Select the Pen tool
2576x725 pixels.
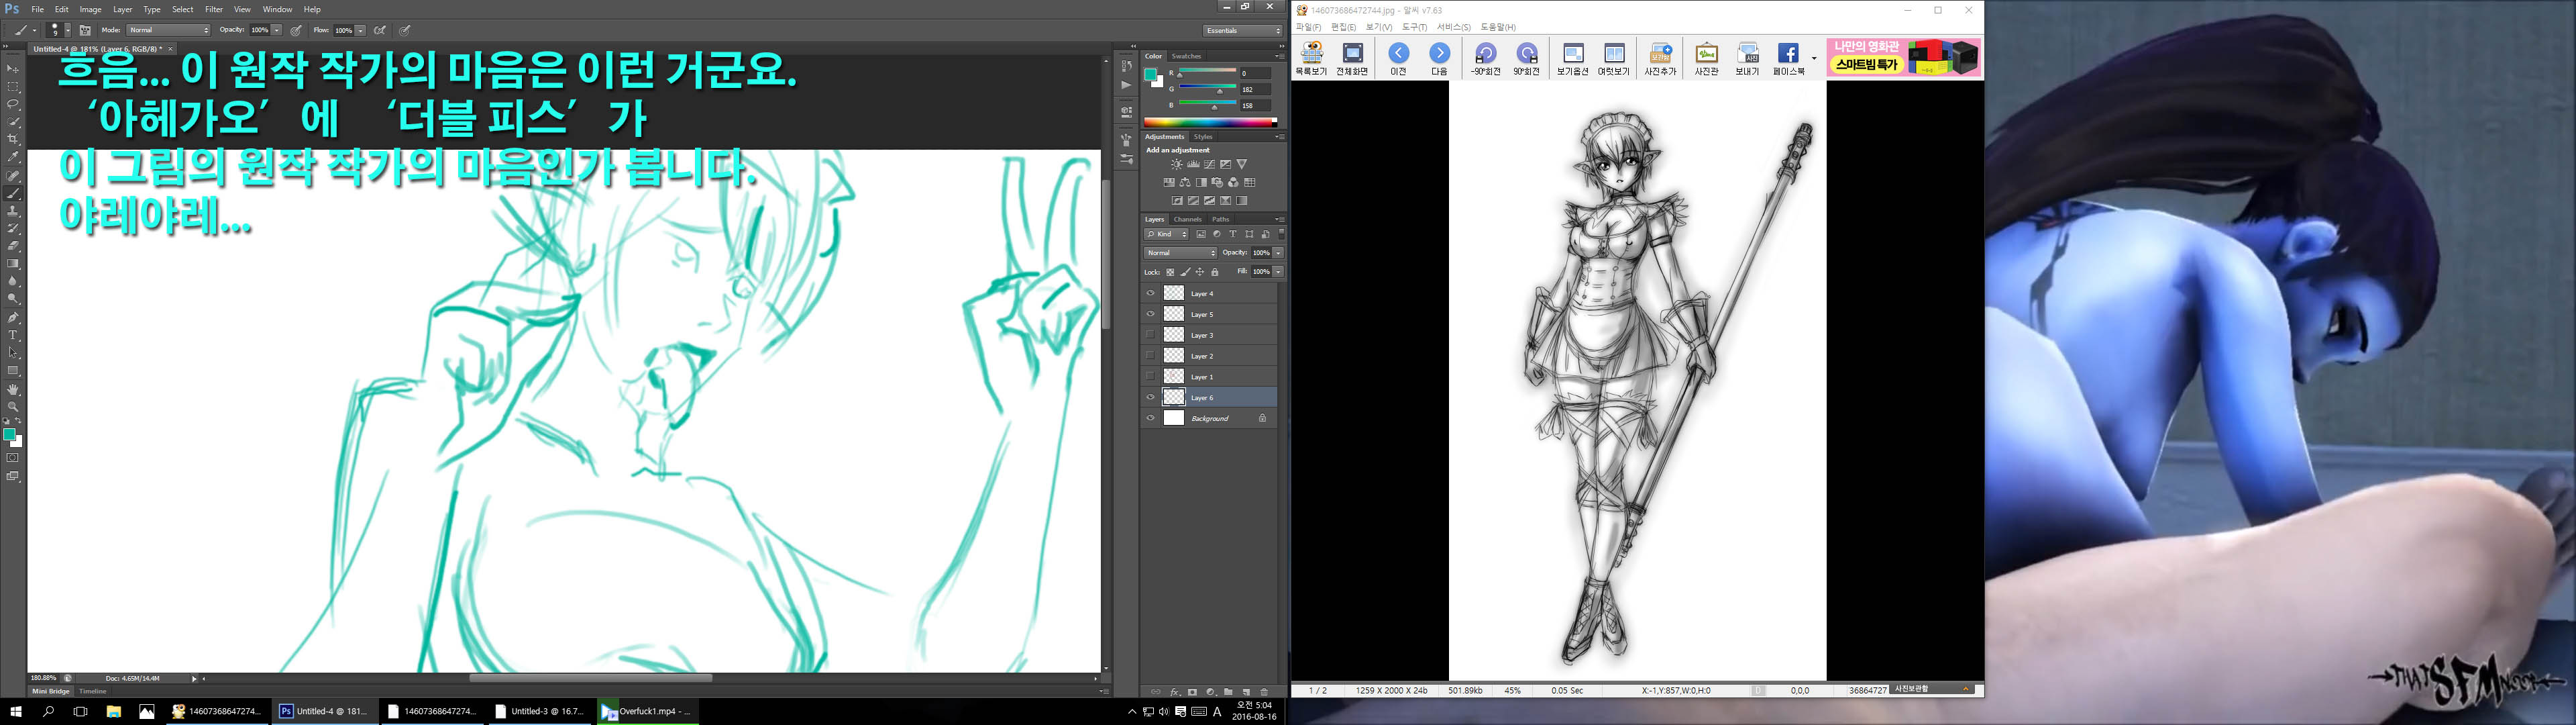pyautogui.click(x=13, y=318)
